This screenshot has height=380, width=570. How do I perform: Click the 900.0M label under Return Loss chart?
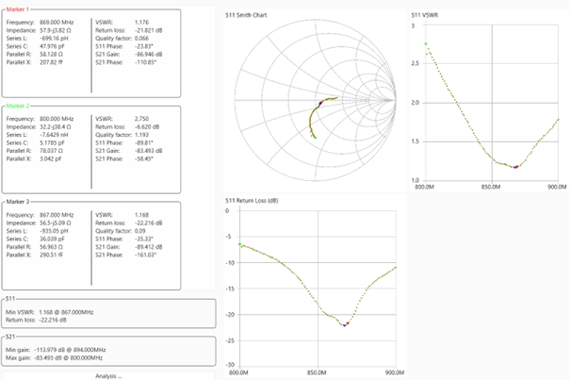click(395, 372)
